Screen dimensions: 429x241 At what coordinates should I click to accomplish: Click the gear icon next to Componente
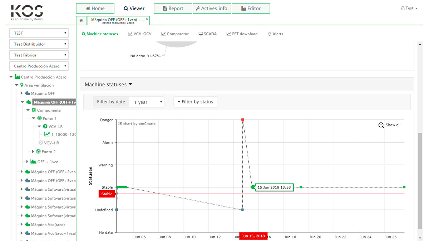pos(34,110)
